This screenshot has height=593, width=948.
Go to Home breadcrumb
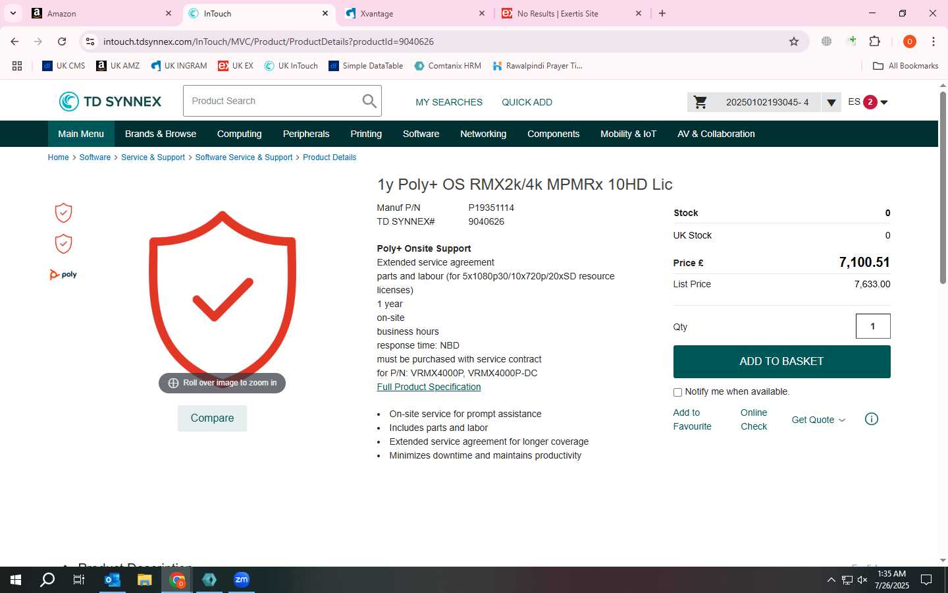(x=58, y=157)
